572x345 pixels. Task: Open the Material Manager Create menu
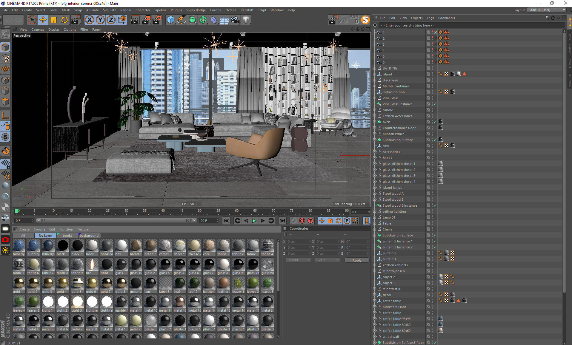click(x=24, y=229)
